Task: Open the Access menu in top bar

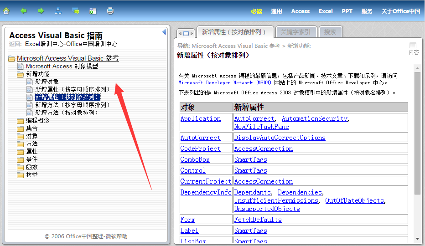Action: (301, 11)
